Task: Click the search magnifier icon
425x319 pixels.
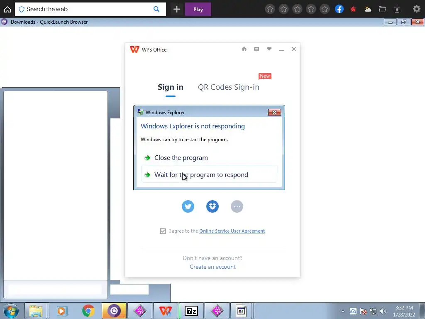Action: pyautogui.click(x=156, y=9)
